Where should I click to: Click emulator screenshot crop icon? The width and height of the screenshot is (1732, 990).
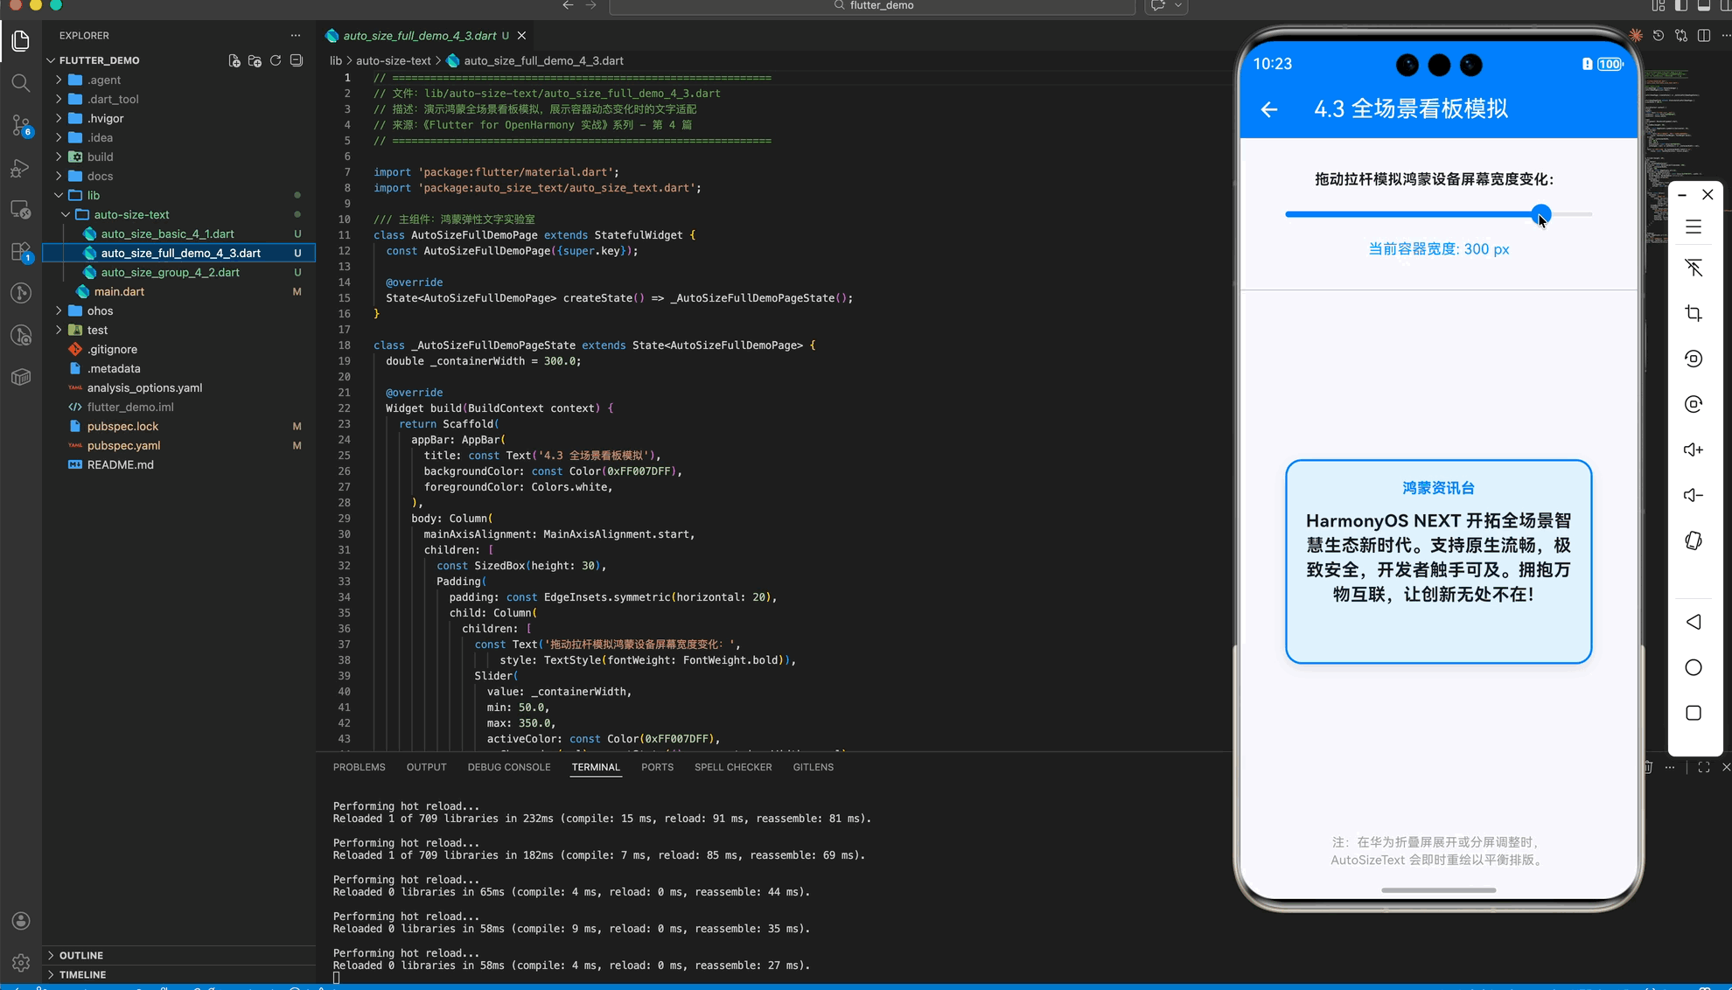coord(1694,313)
